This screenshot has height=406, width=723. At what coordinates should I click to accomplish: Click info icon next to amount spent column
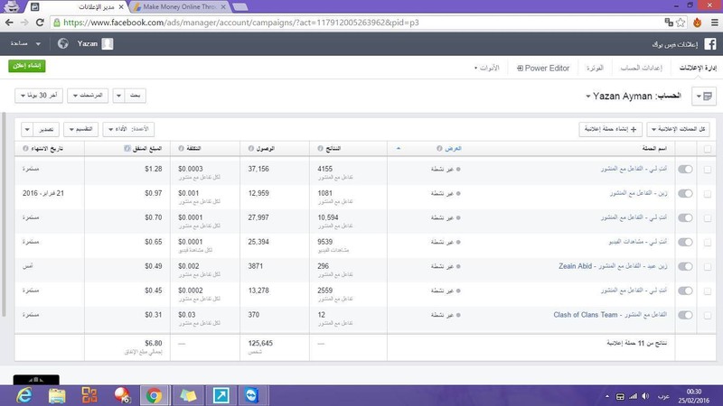(x=127, y=148)
